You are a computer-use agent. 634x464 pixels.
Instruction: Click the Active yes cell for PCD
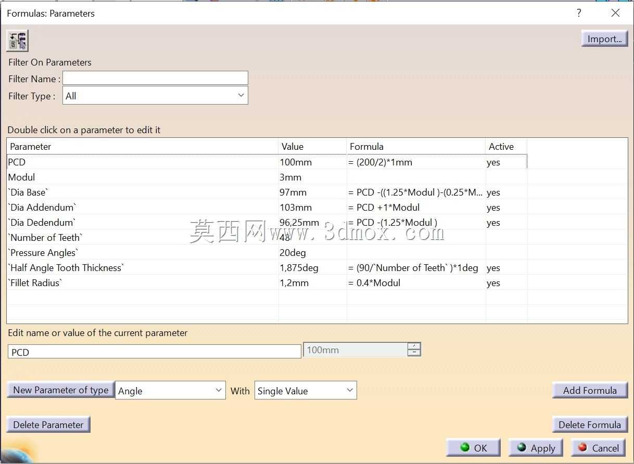506,162
